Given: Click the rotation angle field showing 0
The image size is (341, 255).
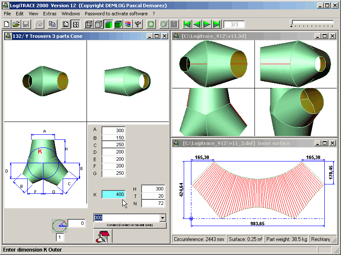Looking at the screenshot, I should [x=76, y=224].
